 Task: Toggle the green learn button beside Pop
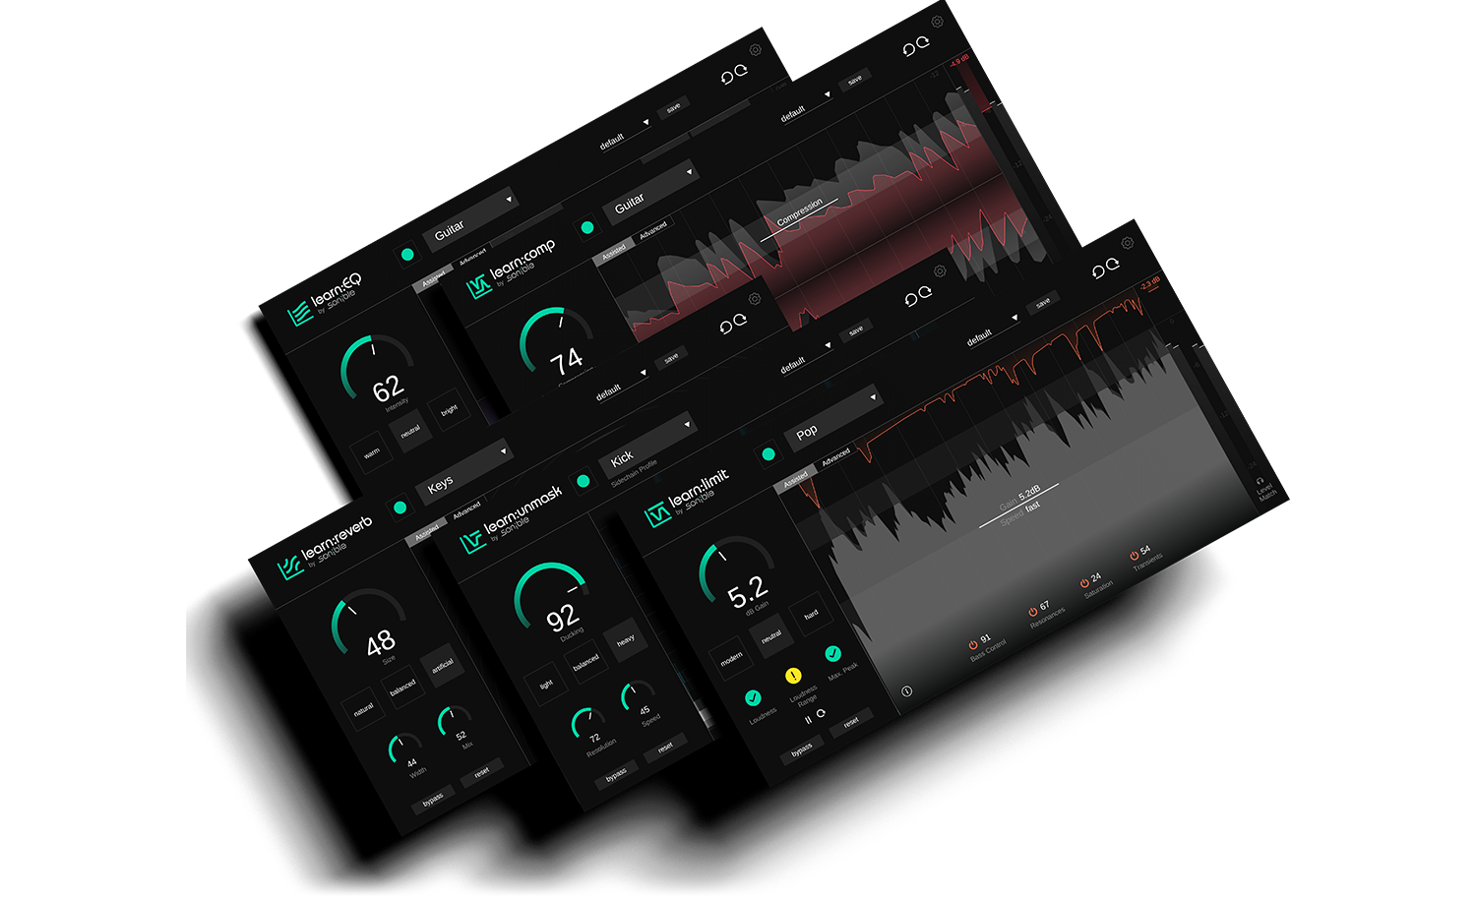tap(769, 454)
